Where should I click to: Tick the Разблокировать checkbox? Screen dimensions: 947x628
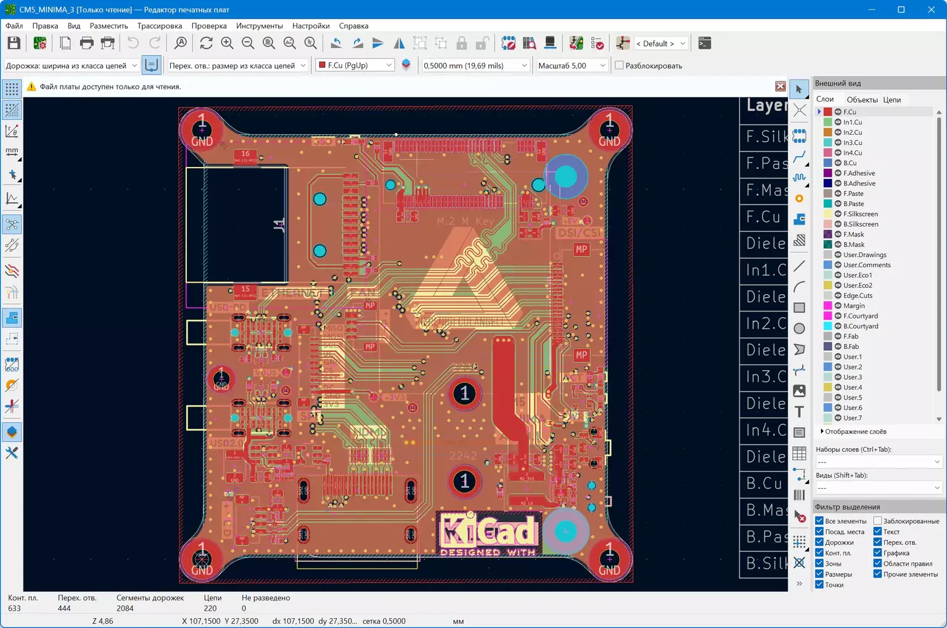[620, 66]
